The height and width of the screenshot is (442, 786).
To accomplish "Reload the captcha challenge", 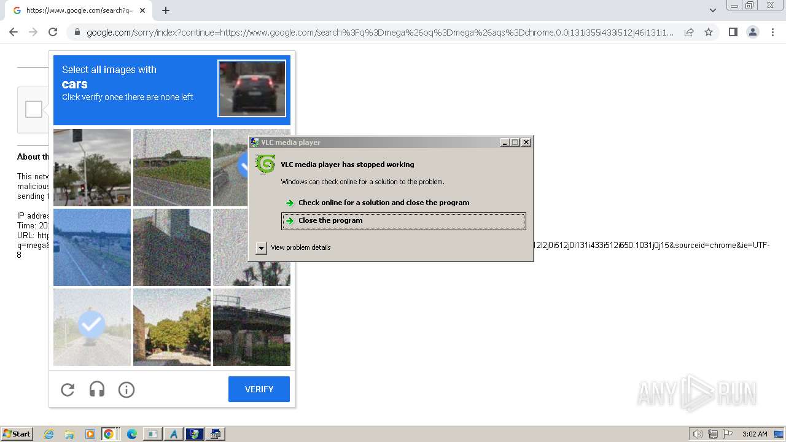I will (x=68, y=389).
